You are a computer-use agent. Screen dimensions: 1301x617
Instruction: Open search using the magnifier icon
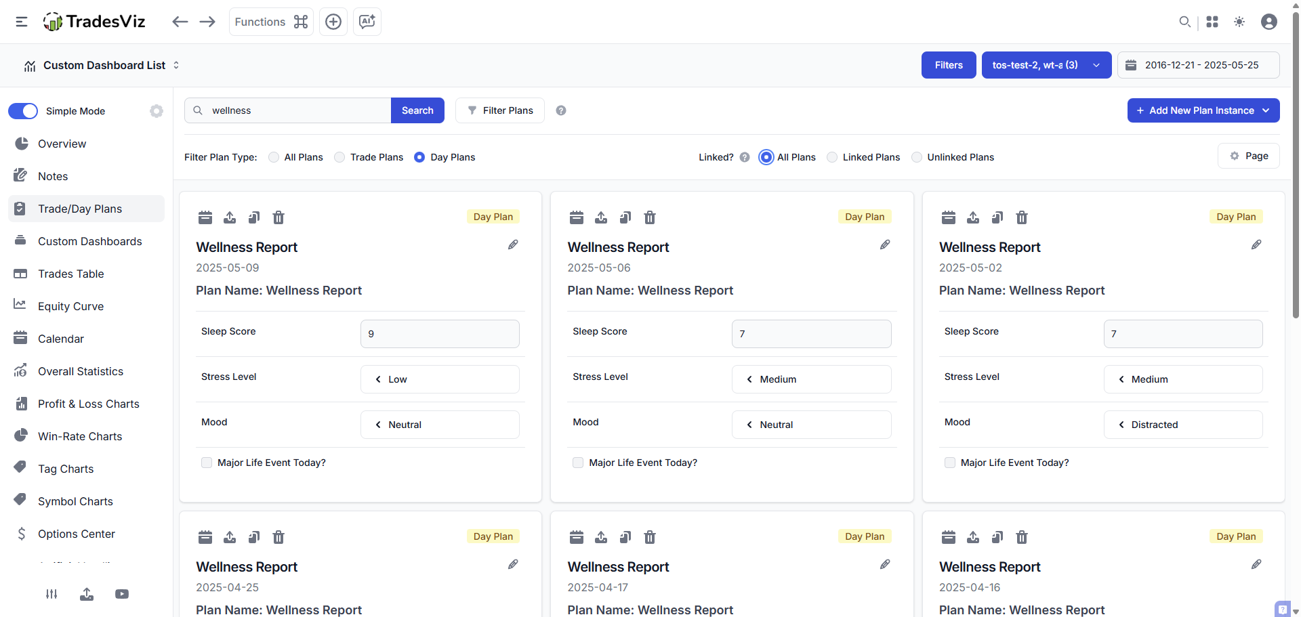point(1184,22)
